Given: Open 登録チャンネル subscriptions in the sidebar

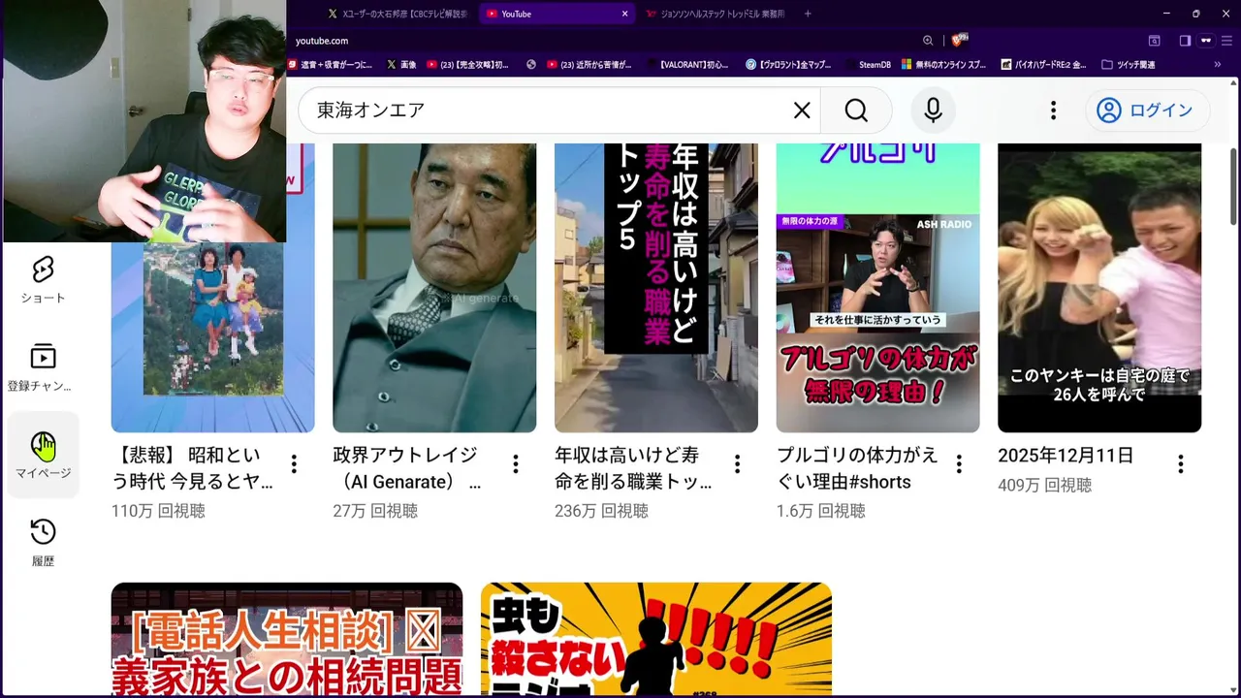Looking at the screenshot, I should [x=43, y=367].
